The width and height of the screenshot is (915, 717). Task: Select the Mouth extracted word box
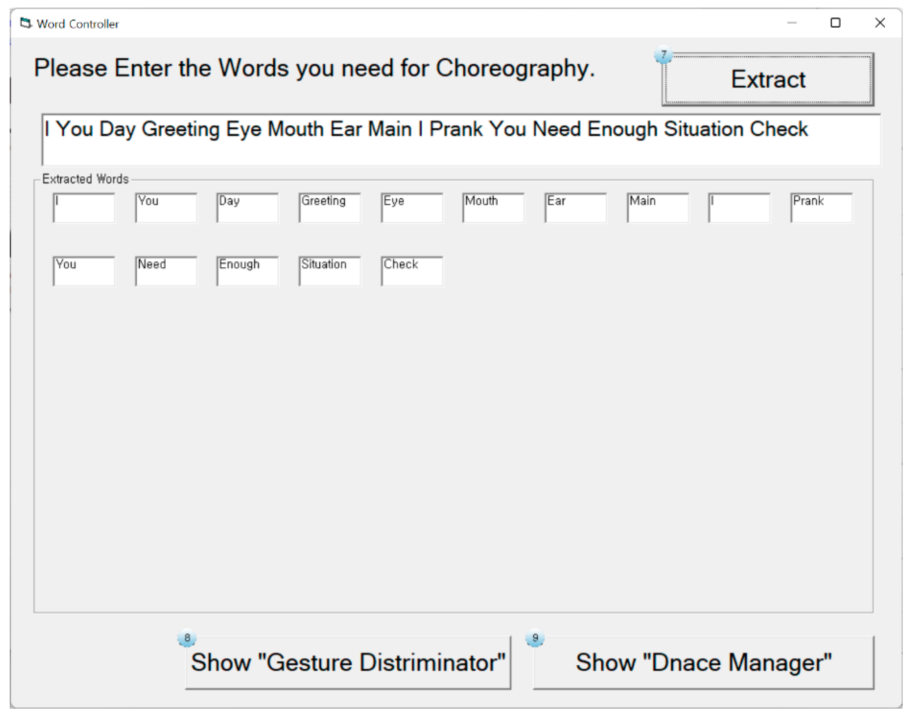click(493, 208)
